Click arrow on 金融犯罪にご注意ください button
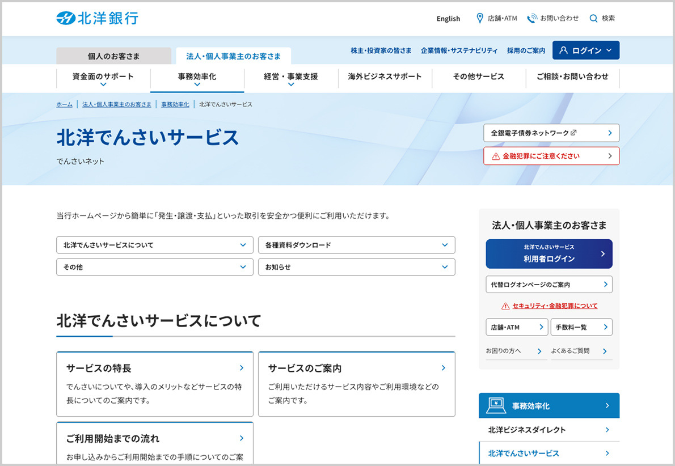The width and height of the screenshot is (675, 466). [x=610, y=156]
